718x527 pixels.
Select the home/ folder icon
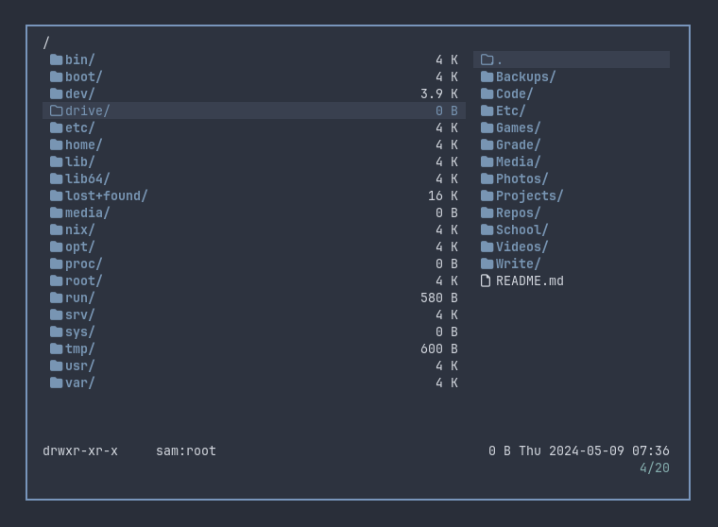tap(56, 144)
